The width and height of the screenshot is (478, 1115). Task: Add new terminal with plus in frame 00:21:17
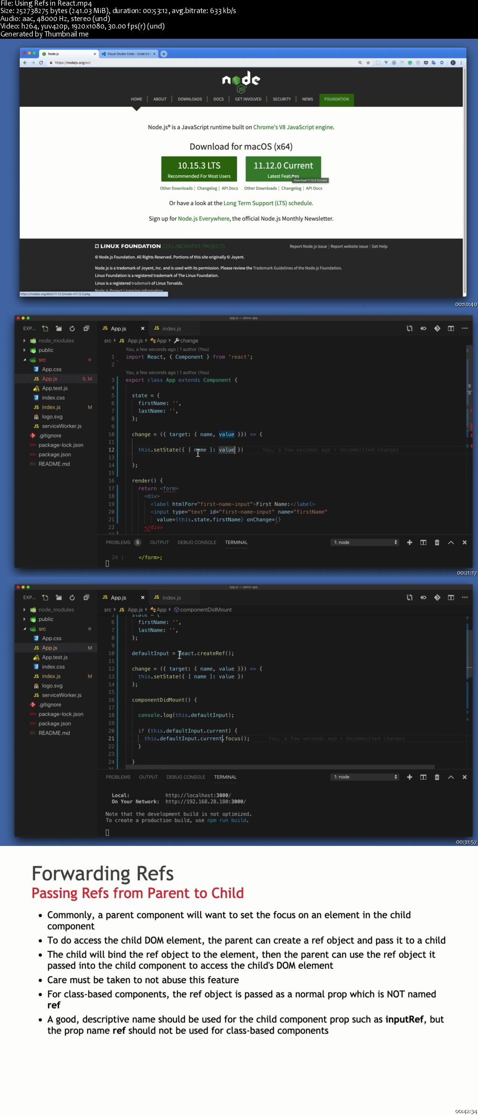pos(409,542)
